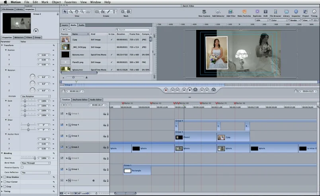The height and width of the screenshot is (196, 320).
Task: Select the Rectangle Mask tool
Action: tap(123, 12)
